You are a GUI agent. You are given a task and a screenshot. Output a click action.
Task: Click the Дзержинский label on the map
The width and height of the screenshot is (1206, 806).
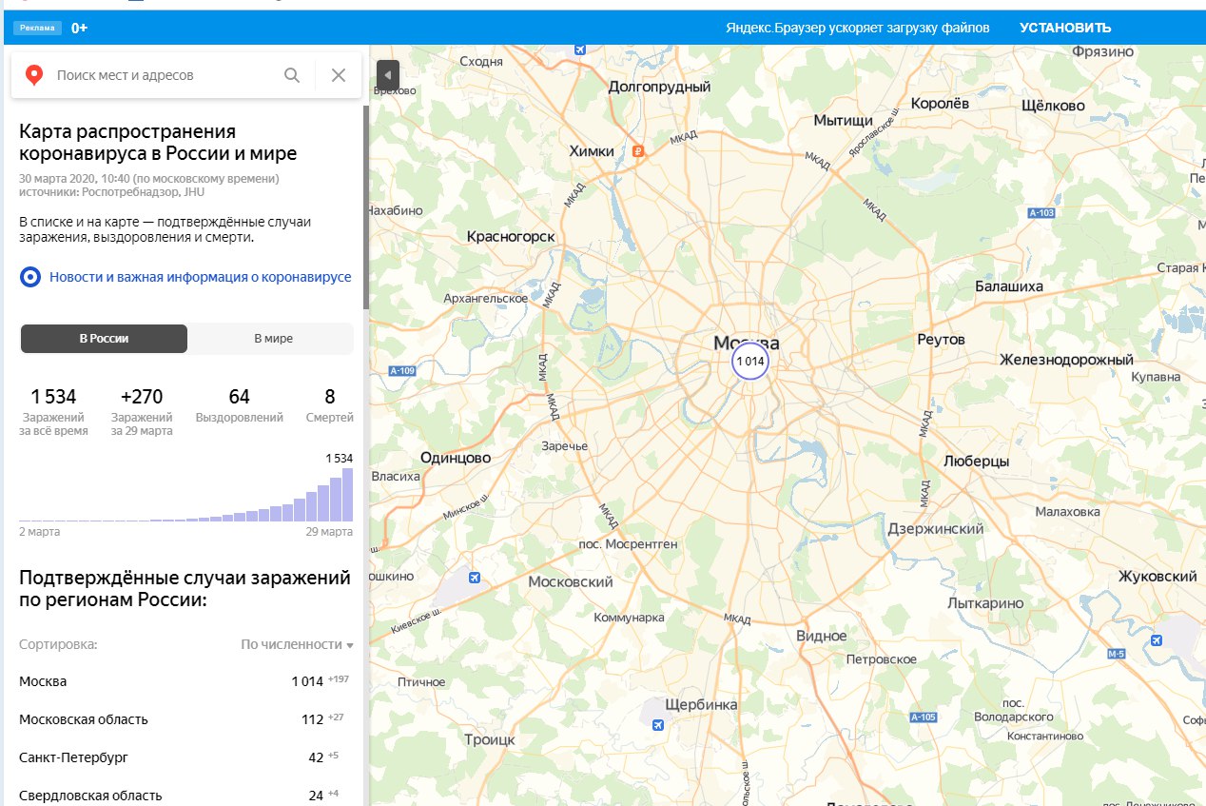click(935, 529)
